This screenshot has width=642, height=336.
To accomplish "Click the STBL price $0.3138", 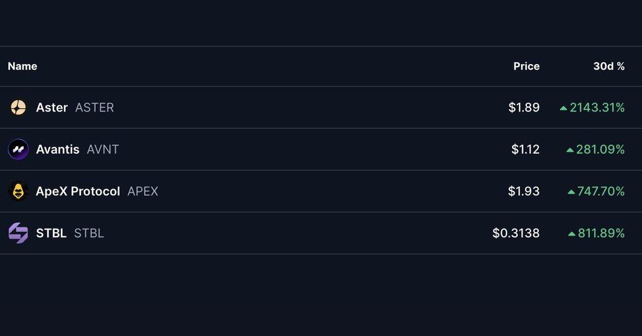I will 516,233.
